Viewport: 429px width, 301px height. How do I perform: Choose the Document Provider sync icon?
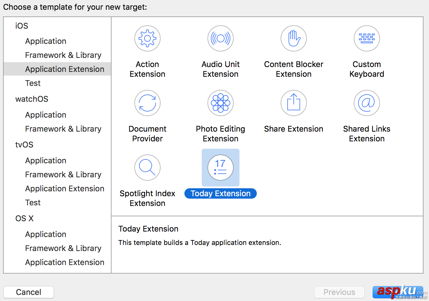click(x=147, y=103)
